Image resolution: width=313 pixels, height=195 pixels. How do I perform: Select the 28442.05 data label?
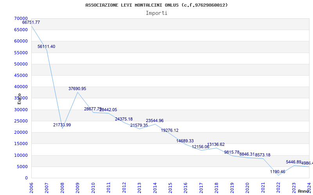click(108, 110)
